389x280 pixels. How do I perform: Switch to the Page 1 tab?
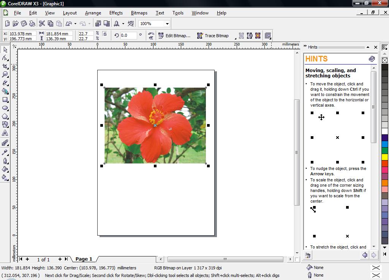84,259
